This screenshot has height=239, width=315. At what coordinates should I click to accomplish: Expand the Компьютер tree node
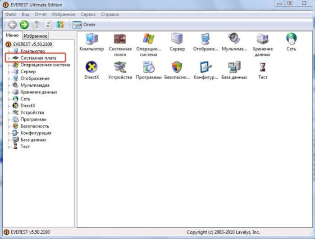tap(9, 51)
